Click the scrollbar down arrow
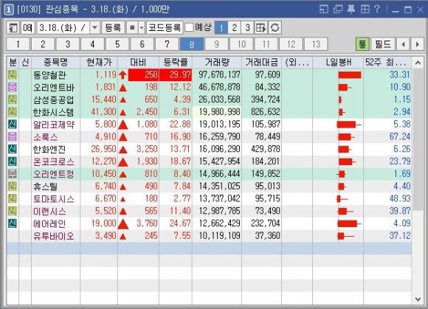This screenshot has width=428, height=309. click(x=418, y=299)
